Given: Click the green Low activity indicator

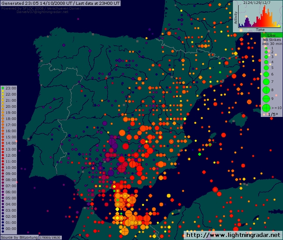Looking at the screenshot, I should pos(271,35).
